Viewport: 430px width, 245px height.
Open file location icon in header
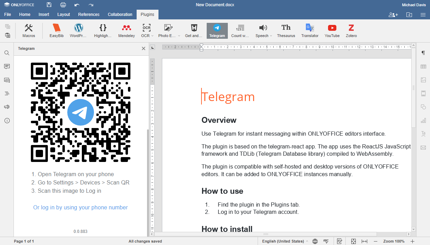409,15
